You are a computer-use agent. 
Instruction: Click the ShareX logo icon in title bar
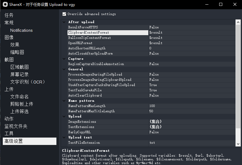pyautogui.click(x=5, y=4)
